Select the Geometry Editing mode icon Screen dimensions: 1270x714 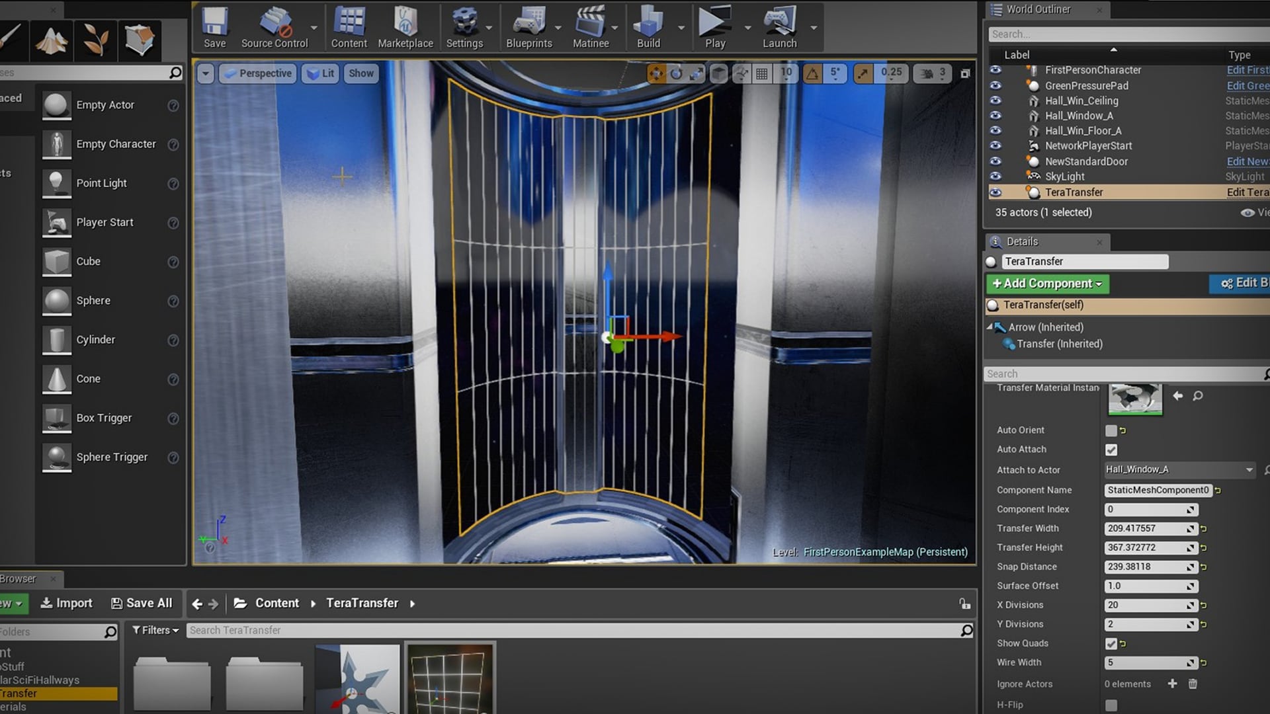[x=139, y=40]
